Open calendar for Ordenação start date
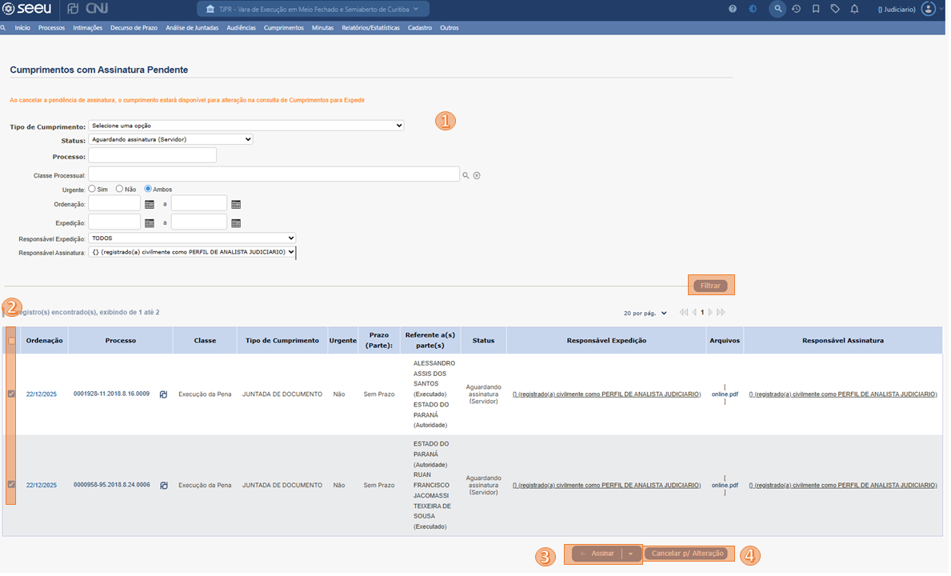 pos(150,205)
